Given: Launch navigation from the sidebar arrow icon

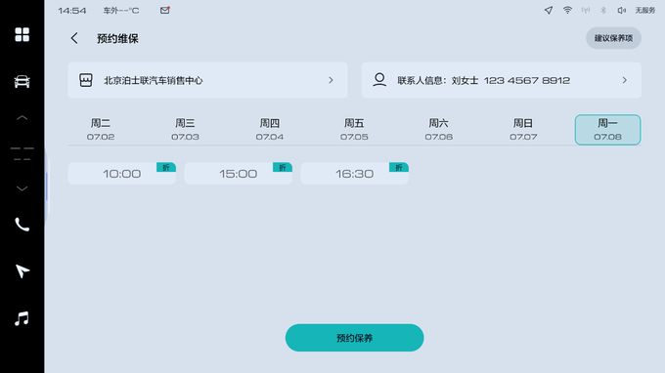Looking at the screenshot, I should tap(22, 271).
